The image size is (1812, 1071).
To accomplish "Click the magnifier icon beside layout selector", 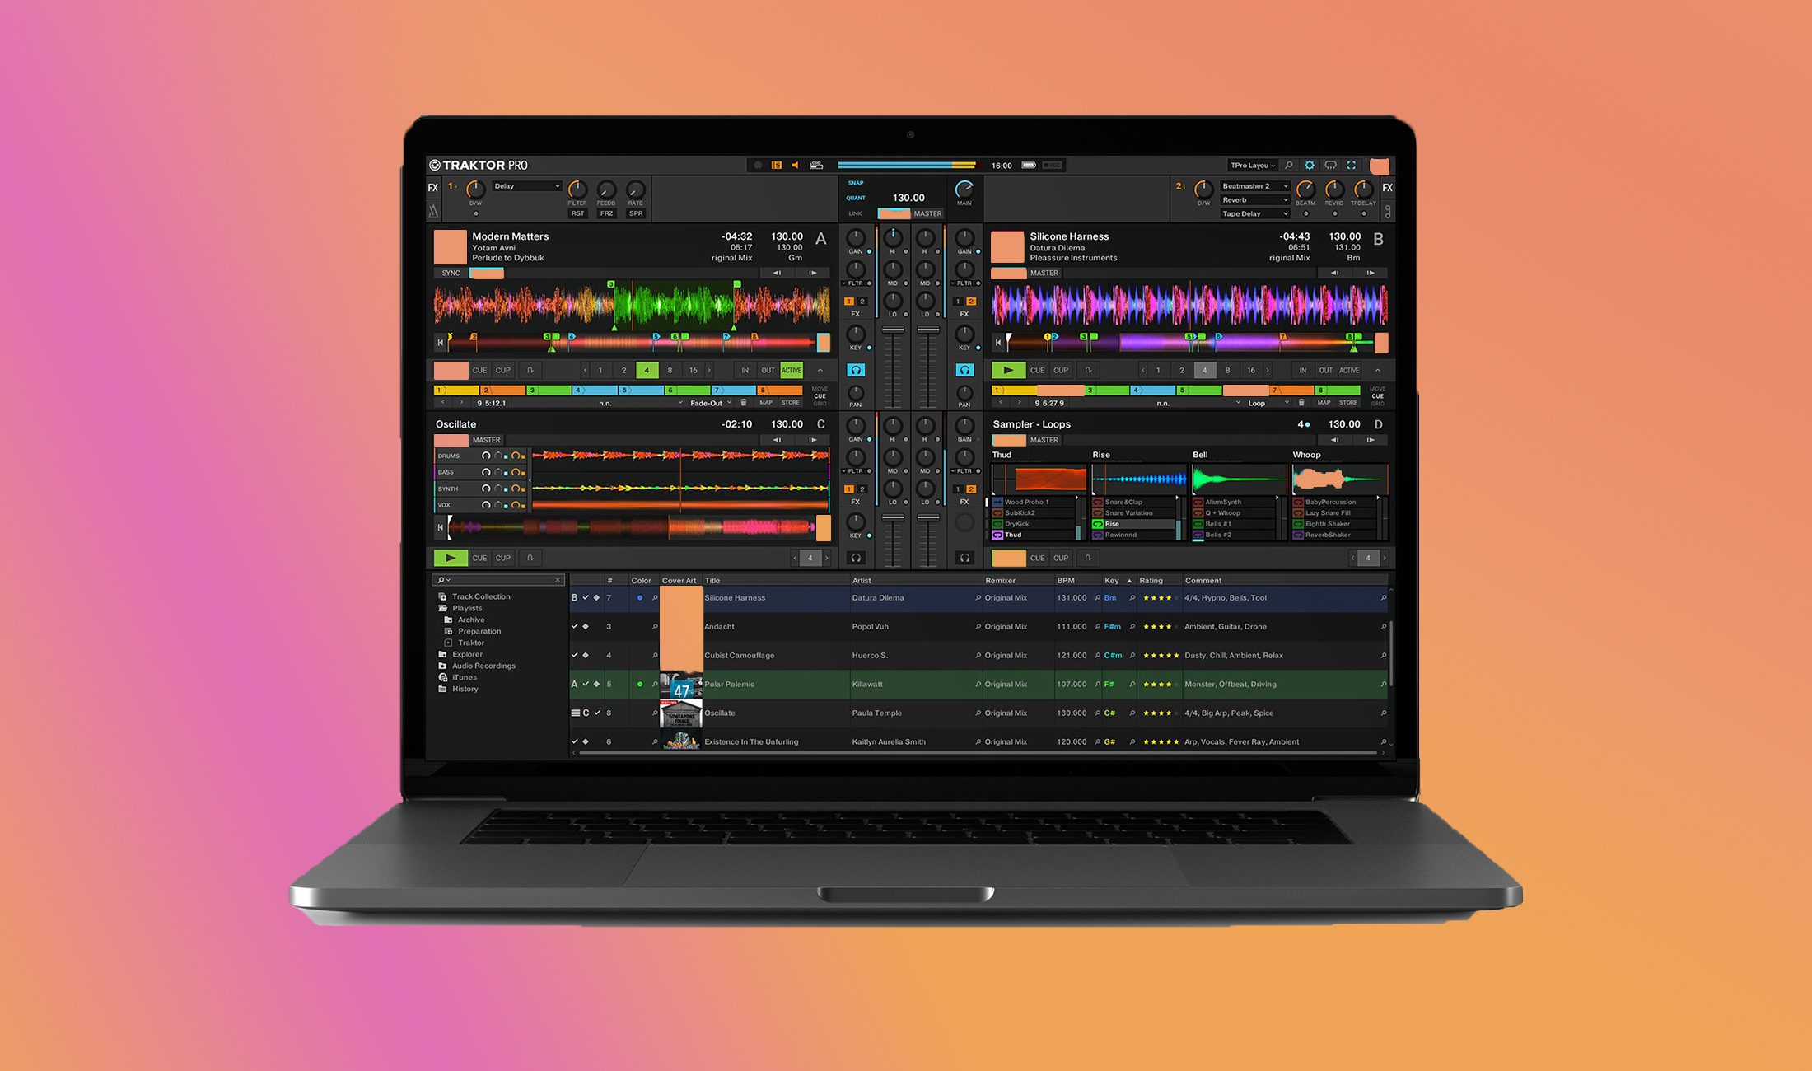I will click(x=1289, y=166).
